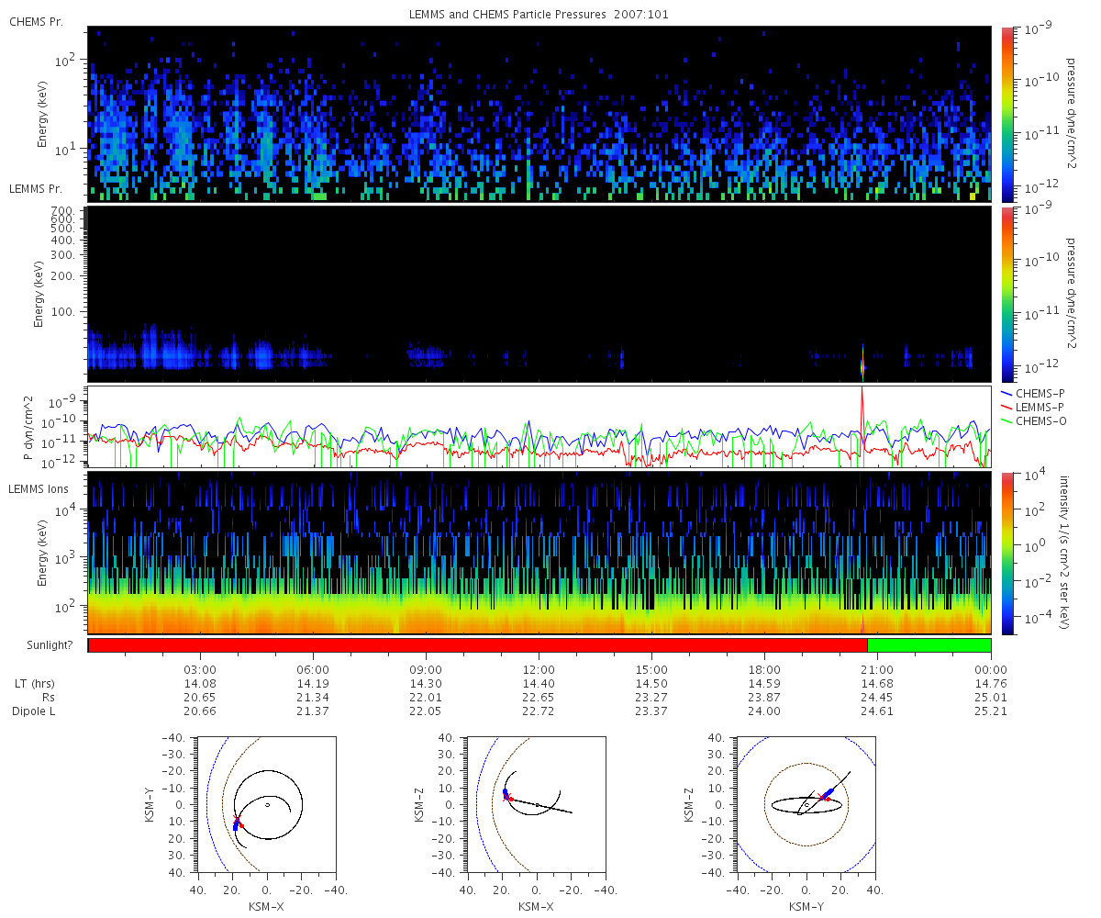Screen dimensions: 1101x918
Task: Click the LEMMS Ions intensity color bar
Action: [1007, 553]
